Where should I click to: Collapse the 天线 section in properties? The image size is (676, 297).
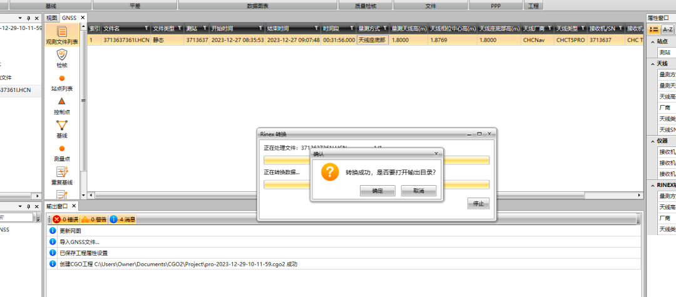pyautogui.click(x=652, y=64)
